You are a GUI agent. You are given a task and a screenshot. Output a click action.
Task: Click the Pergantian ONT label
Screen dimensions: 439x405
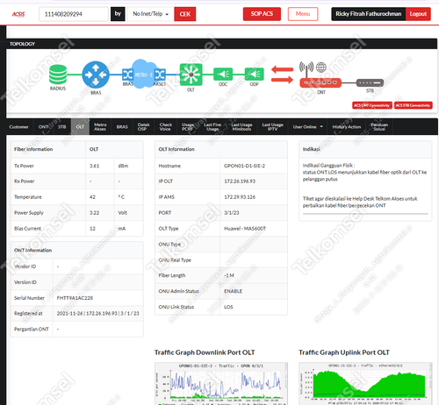click(32, 329)
